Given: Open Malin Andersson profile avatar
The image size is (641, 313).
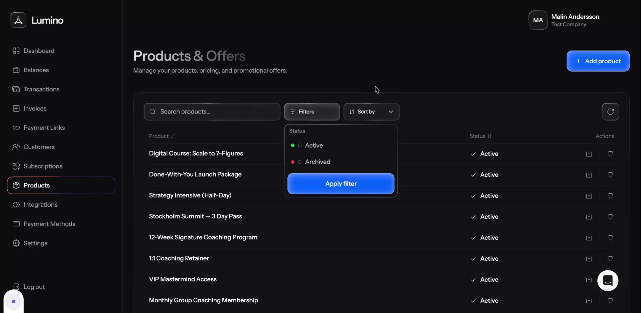Looking at the screenshot, I should pos(538,20).
